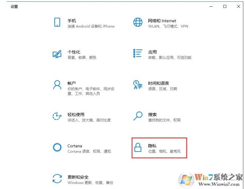Click text 位置、相机、麦克风
Viewport: 245px width, 189px height.
pyautogui.click(x=164, y=151)
